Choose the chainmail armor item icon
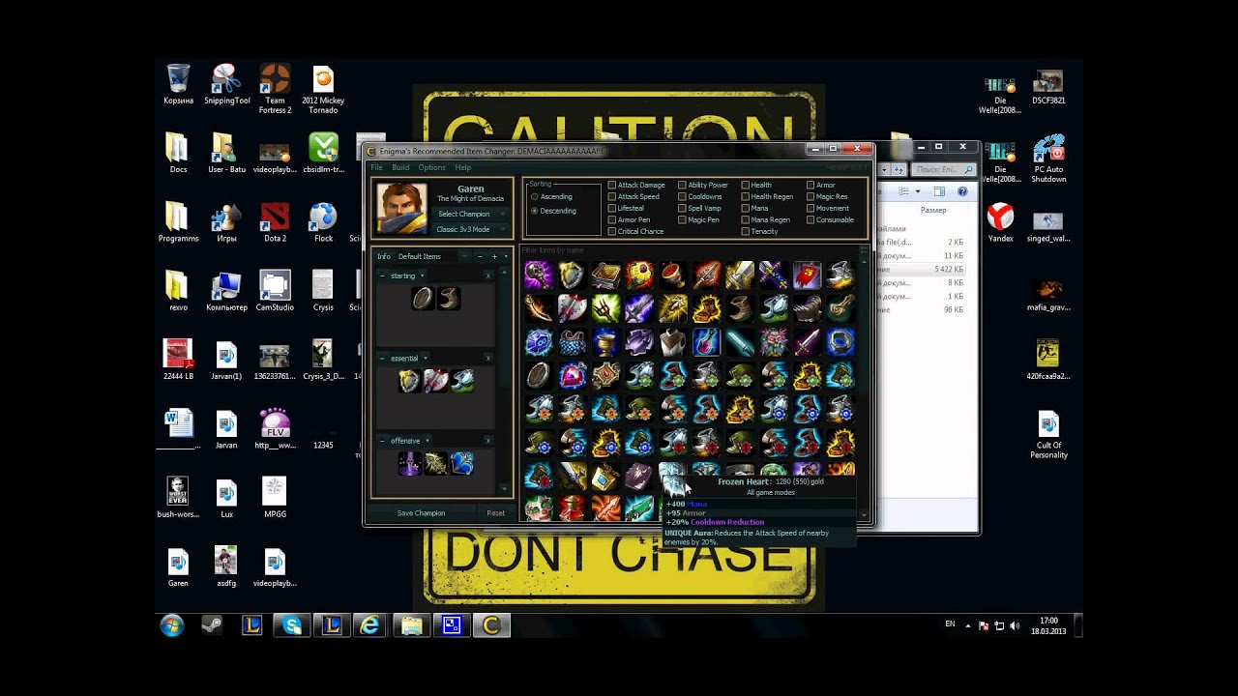This screenshot has height=696, width=1238. click(x=572, y=342)
